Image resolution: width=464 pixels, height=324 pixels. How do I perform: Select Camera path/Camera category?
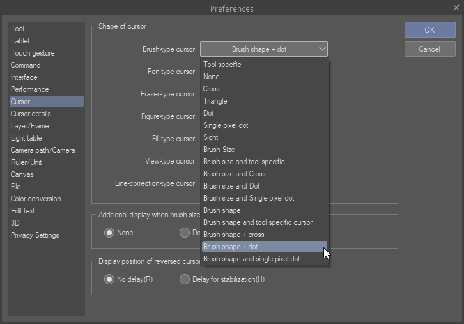pos(43,150)
